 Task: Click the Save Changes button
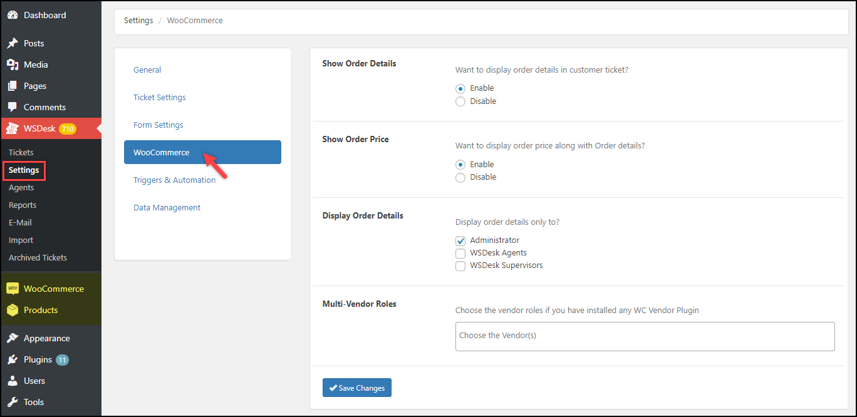pos(357,388)
